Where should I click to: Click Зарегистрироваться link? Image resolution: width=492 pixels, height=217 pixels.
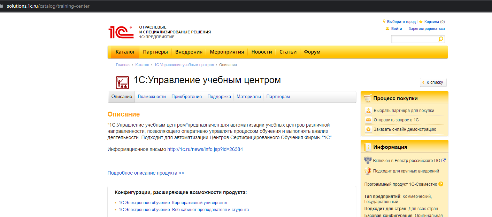point(426,29)
